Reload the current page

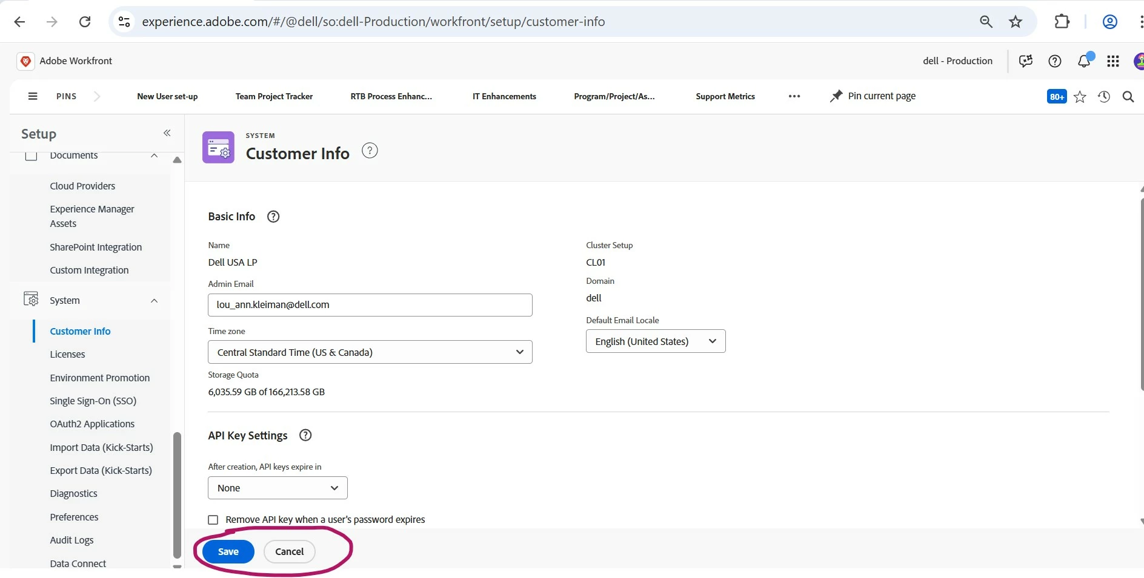(x=85, y=22)
